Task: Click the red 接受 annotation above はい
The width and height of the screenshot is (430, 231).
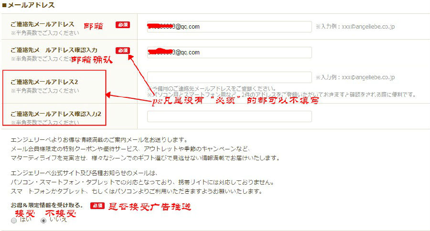Action: click(x=25, y=213)
